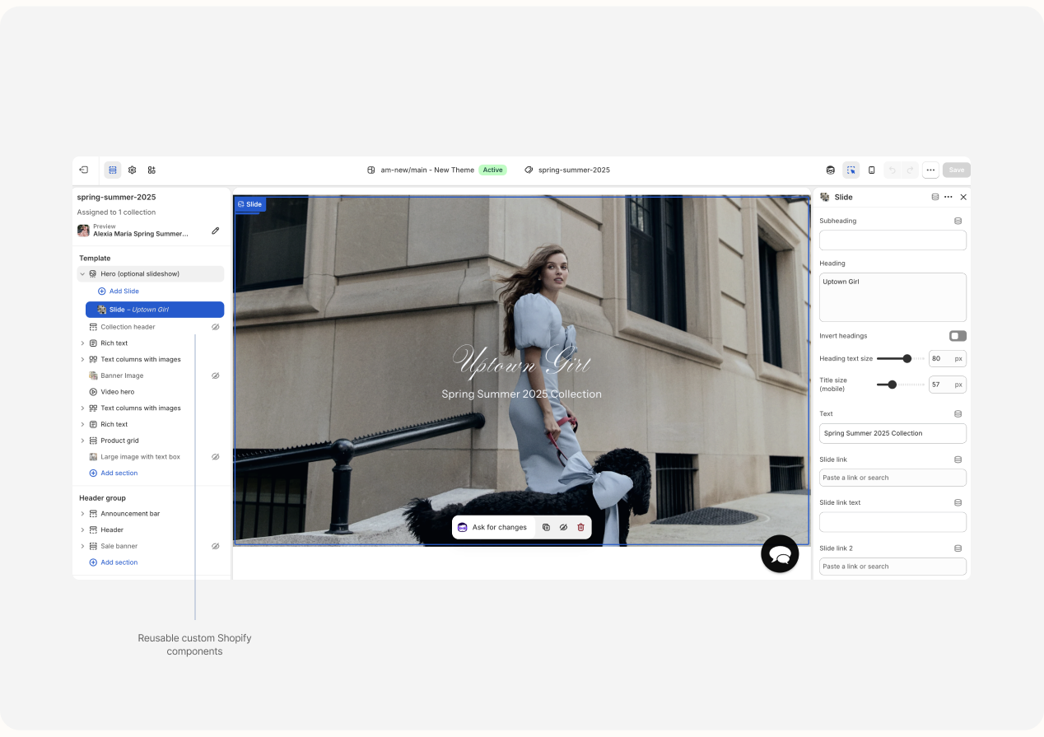Expand Text columns with images below Video hero

coord(82,408)
